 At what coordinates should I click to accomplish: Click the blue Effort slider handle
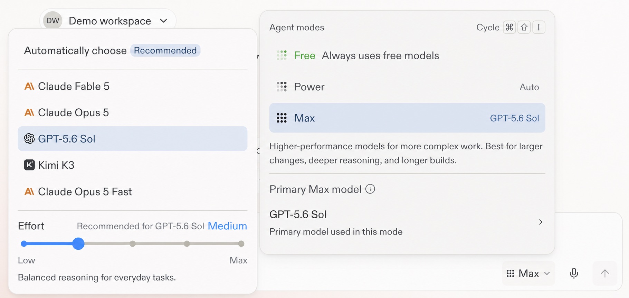coord(78,244)
